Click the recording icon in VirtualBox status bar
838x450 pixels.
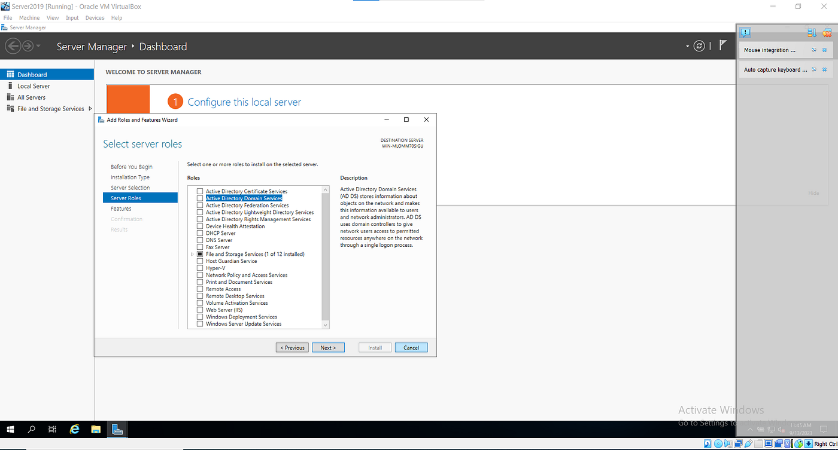click(779, 443)
